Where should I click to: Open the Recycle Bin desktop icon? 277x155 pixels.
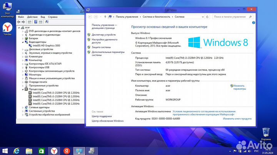266,134
